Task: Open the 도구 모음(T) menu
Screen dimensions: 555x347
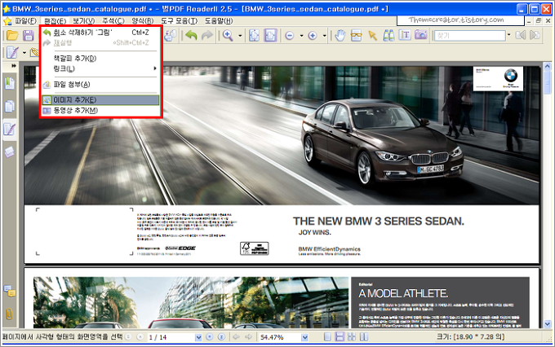Action: 179,21
